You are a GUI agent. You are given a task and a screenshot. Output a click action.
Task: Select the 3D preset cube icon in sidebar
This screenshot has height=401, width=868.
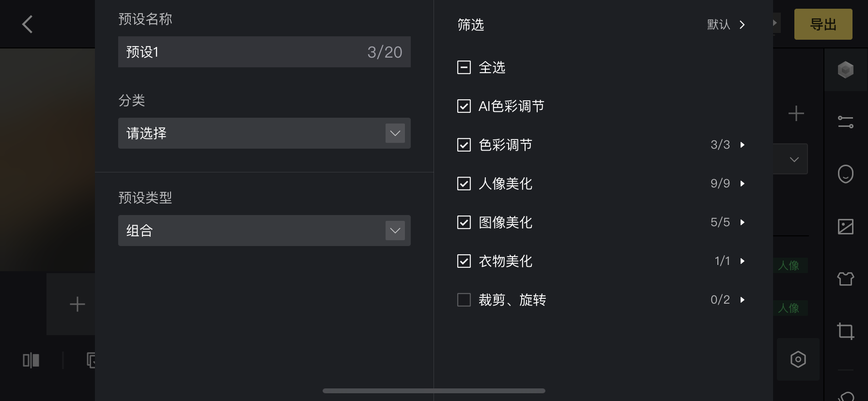pyautogui.click(x=846, y=69)
